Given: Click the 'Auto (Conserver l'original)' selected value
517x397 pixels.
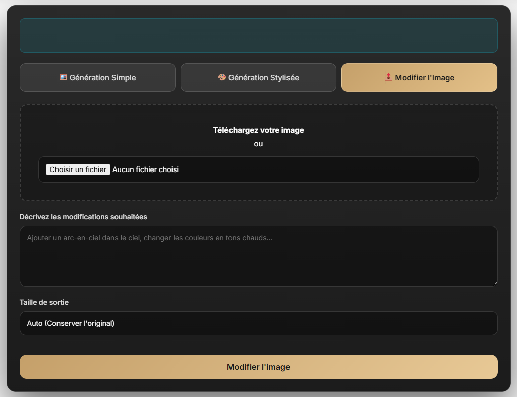Looking at the screenshot, I should [x=71, y=323].
